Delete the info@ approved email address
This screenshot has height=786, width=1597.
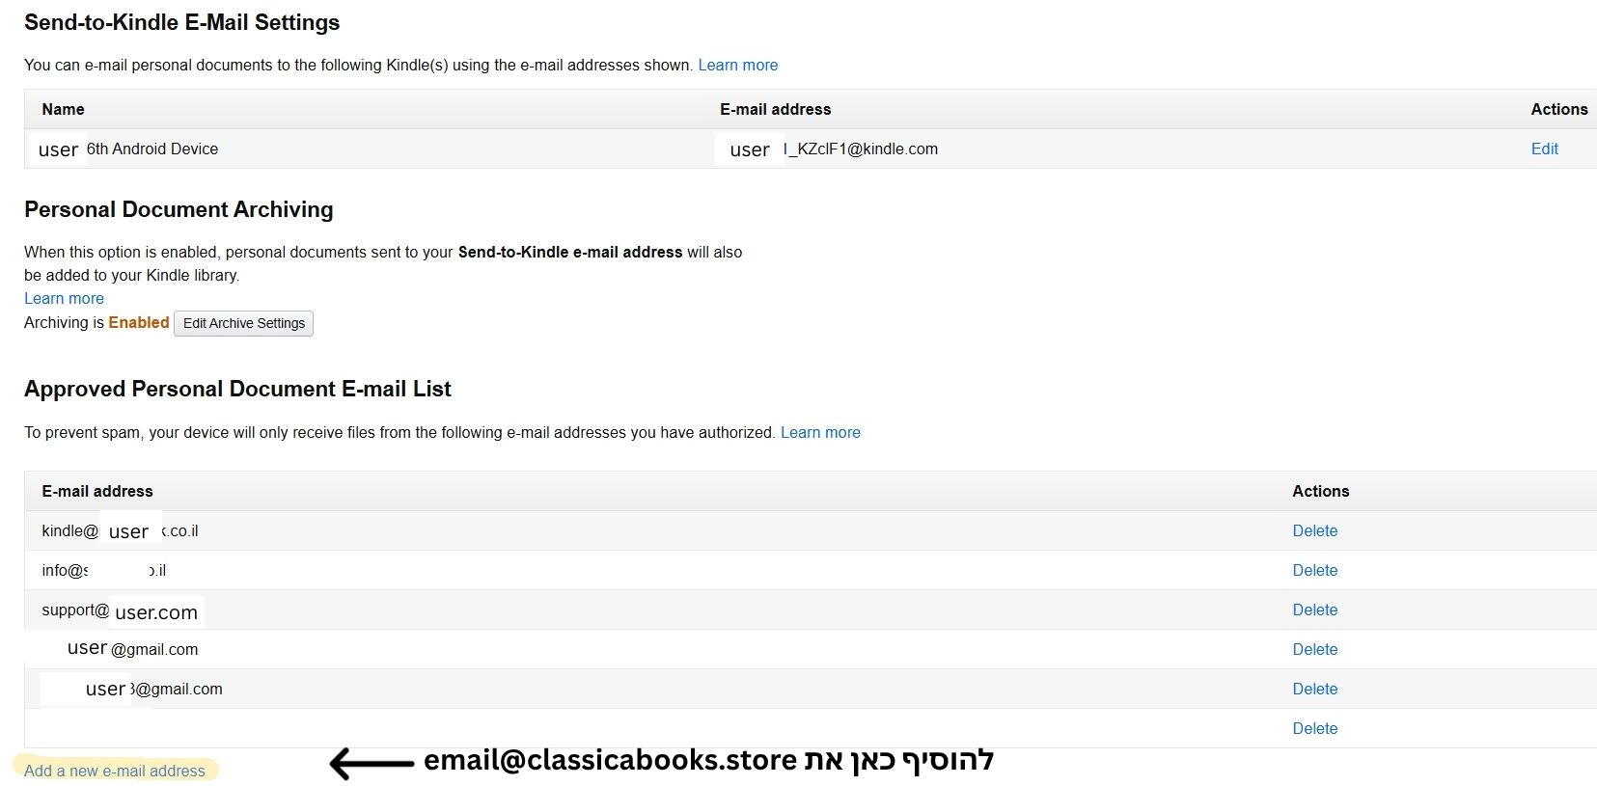click(x=1314, y=570)
